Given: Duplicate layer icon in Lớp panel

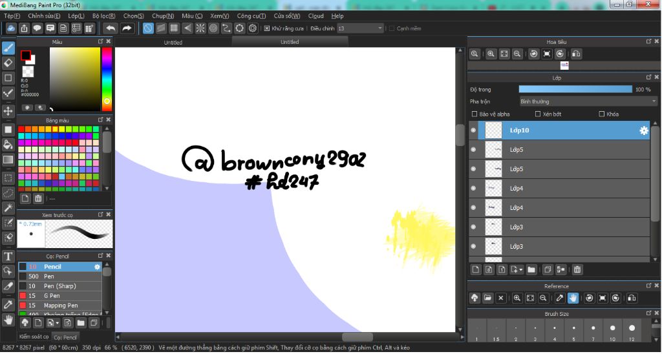Looking at the screenshot, I should (548, 269).
